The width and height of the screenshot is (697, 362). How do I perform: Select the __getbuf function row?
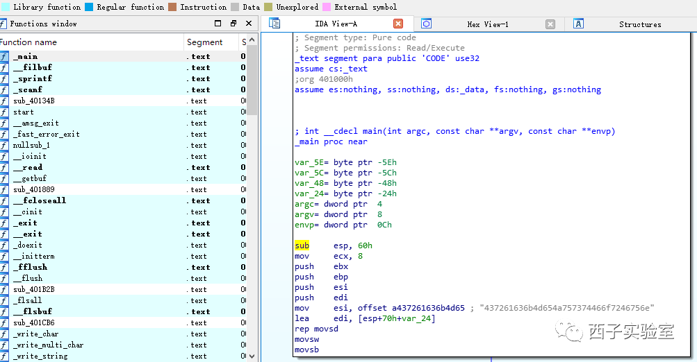[124, 178]
